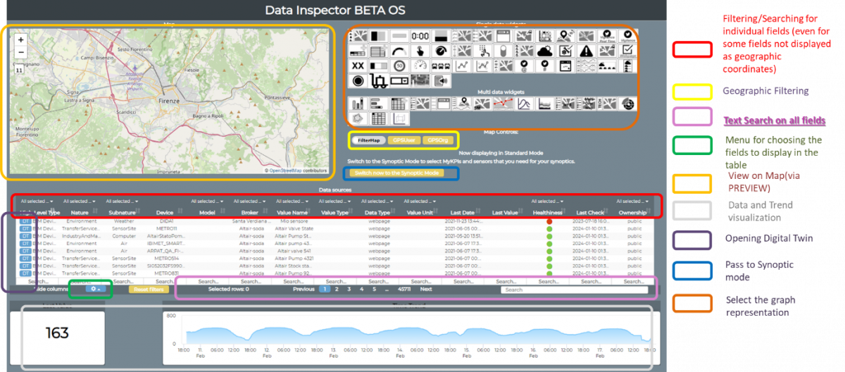The image size is (845, 372).
Task: Open the hide columns gear dropdown
Action: [x=95, y=289]
